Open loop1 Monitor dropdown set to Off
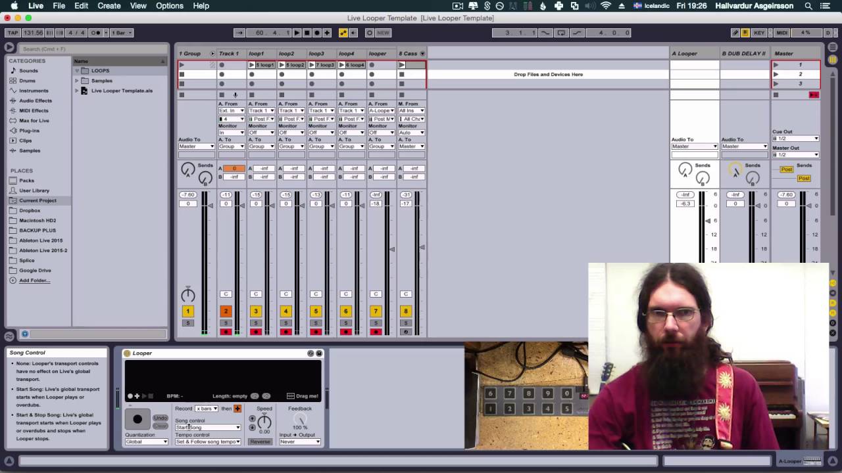 261,133
